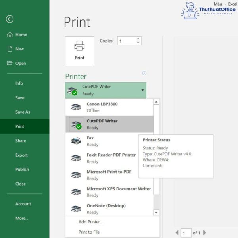The width and height of the screenshot is (238, 238).
Task: Click printer list scrollbar down arrow
Action: click(x=156, y=213)
